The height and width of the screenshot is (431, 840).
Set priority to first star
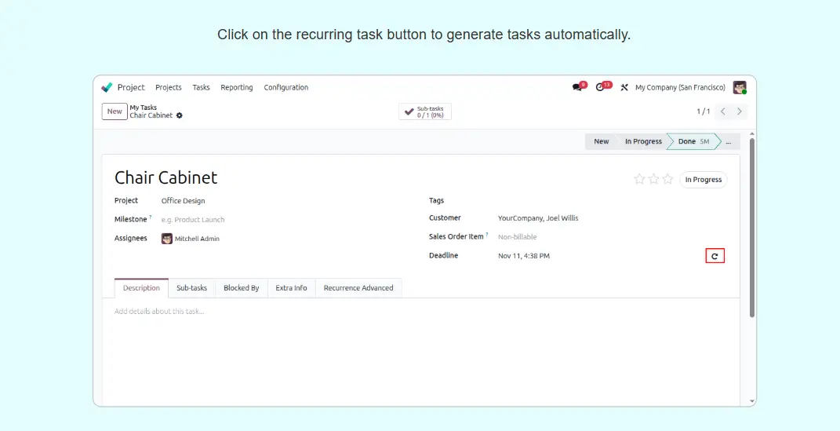(639, 179)
